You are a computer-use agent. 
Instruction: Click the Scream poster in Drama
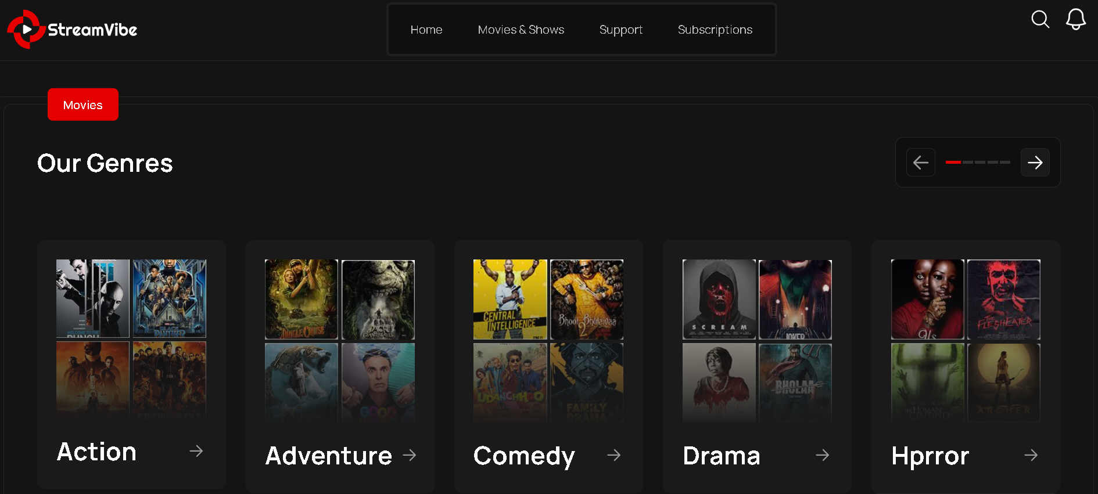pyautogui.click(x=719, y=300)
